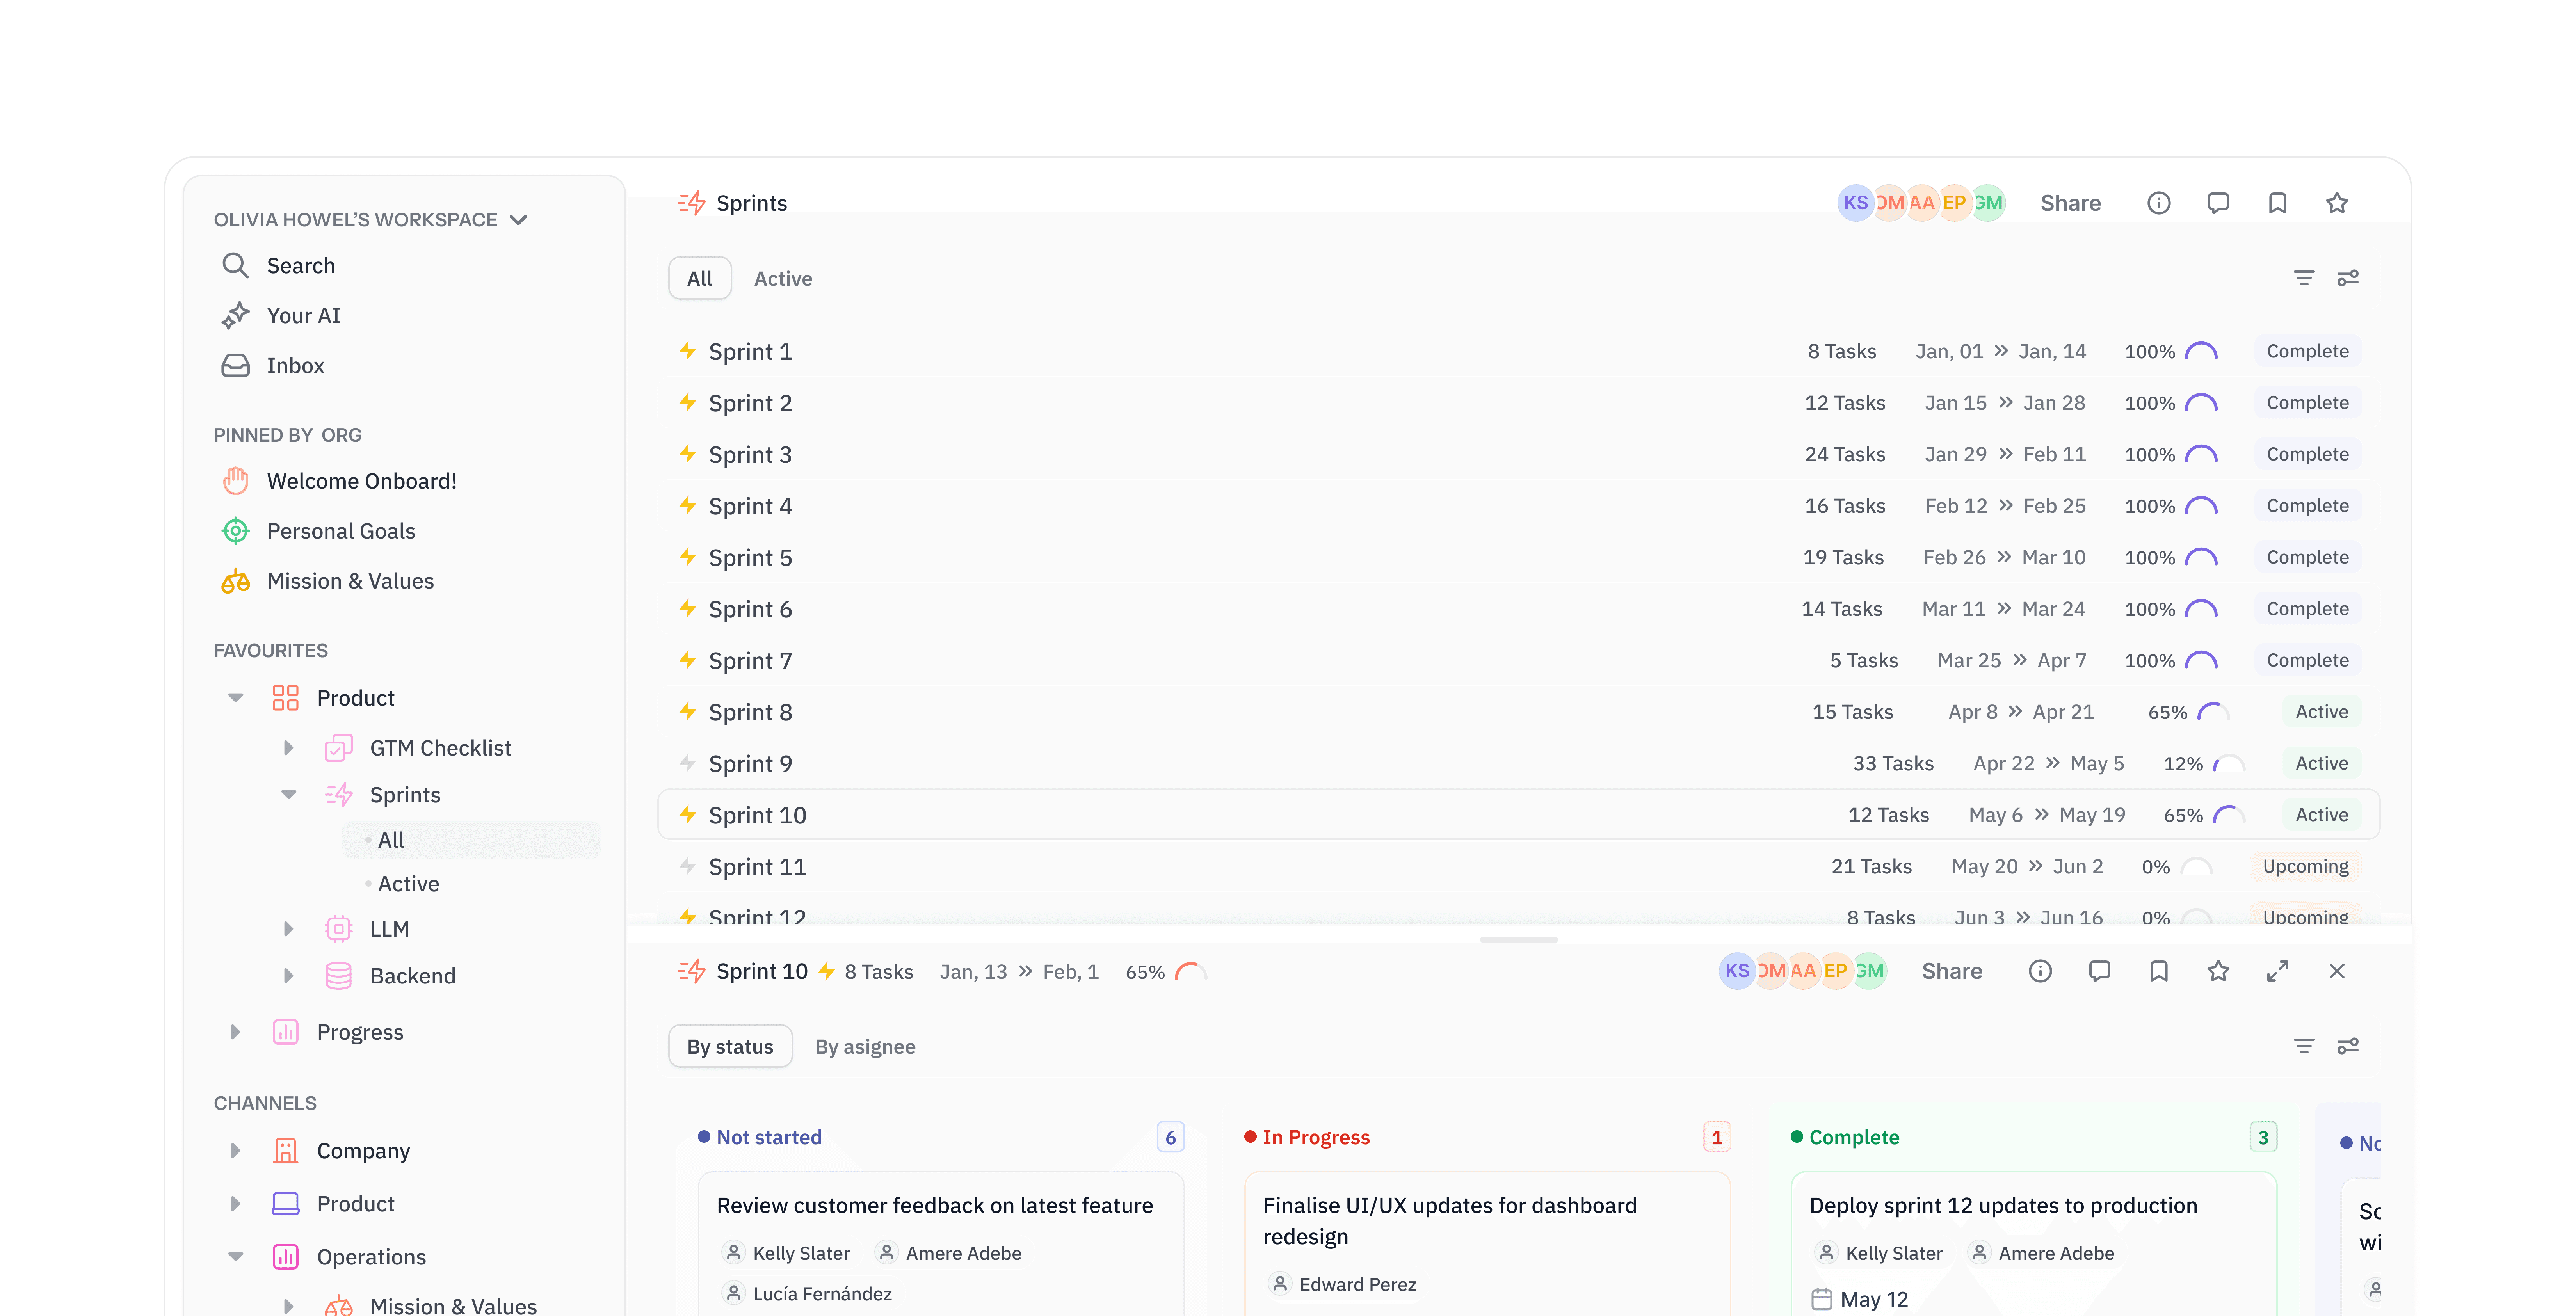
Task: Bookmark the Sprints page
Action: (2277, 203)
